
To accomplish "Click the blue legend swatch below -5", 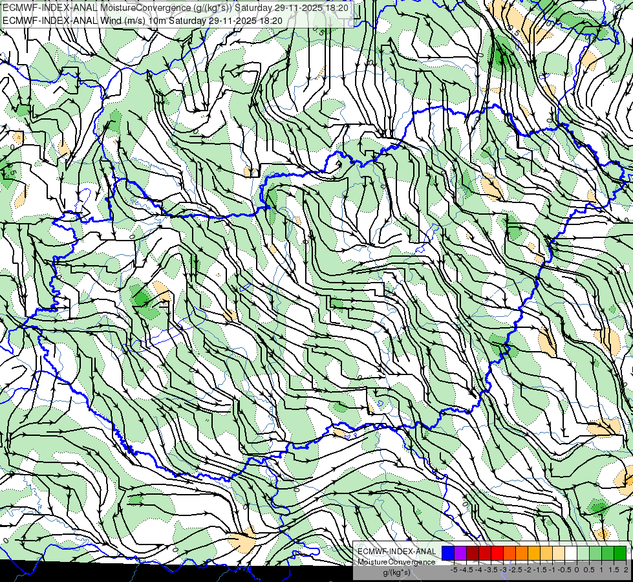I will click(448, 554).
